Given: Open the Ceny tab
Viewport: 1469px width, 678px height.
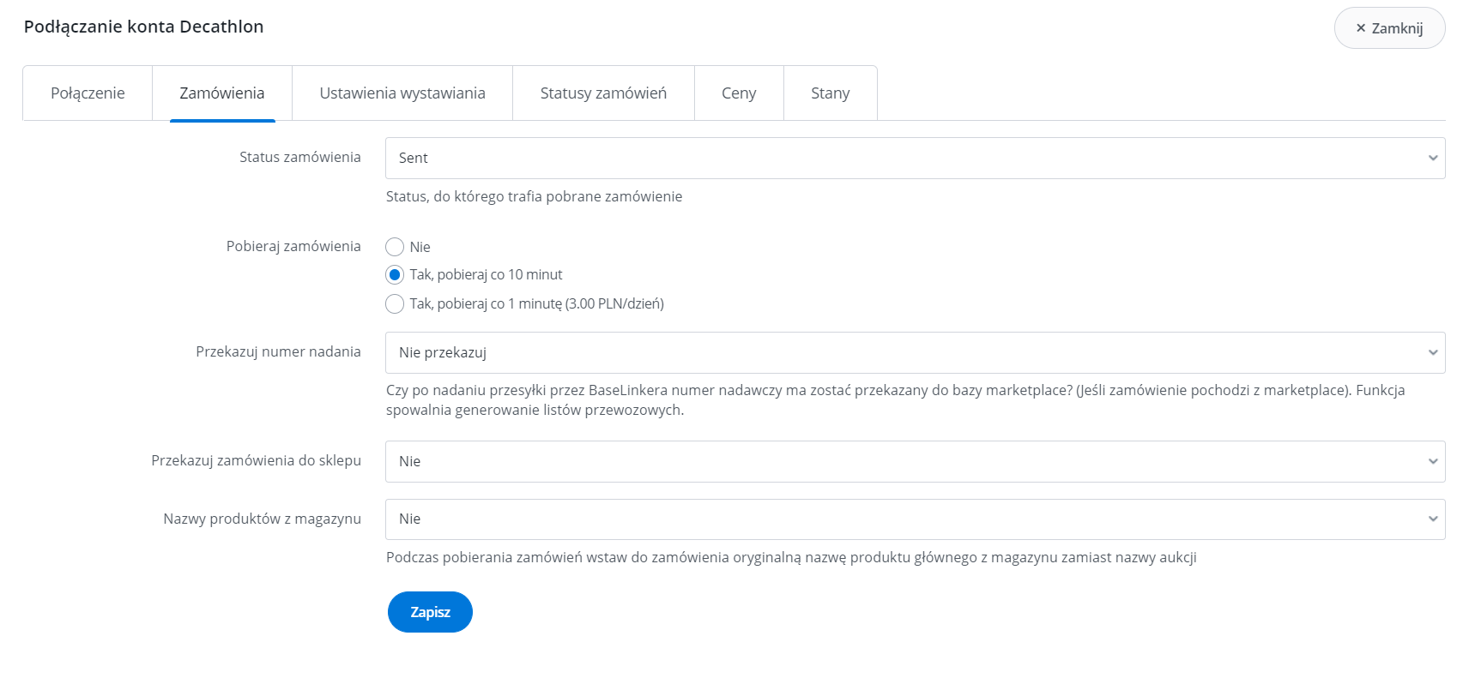Looking at the screenshot, I should tap(739, 93).
